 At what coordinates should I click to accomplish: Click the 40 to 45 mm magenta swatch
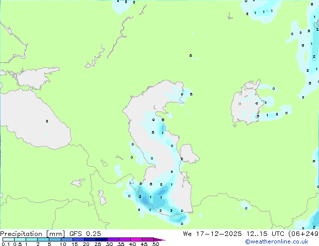(136, 239)
